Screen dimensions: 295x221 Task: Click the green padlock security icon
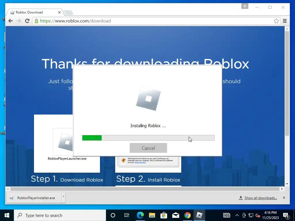(36, 21)
